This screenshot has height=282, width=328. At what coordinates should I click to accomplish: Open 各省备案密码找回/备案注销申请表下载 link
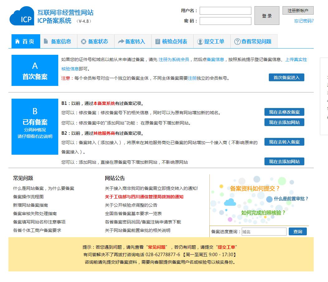(143, 222)
